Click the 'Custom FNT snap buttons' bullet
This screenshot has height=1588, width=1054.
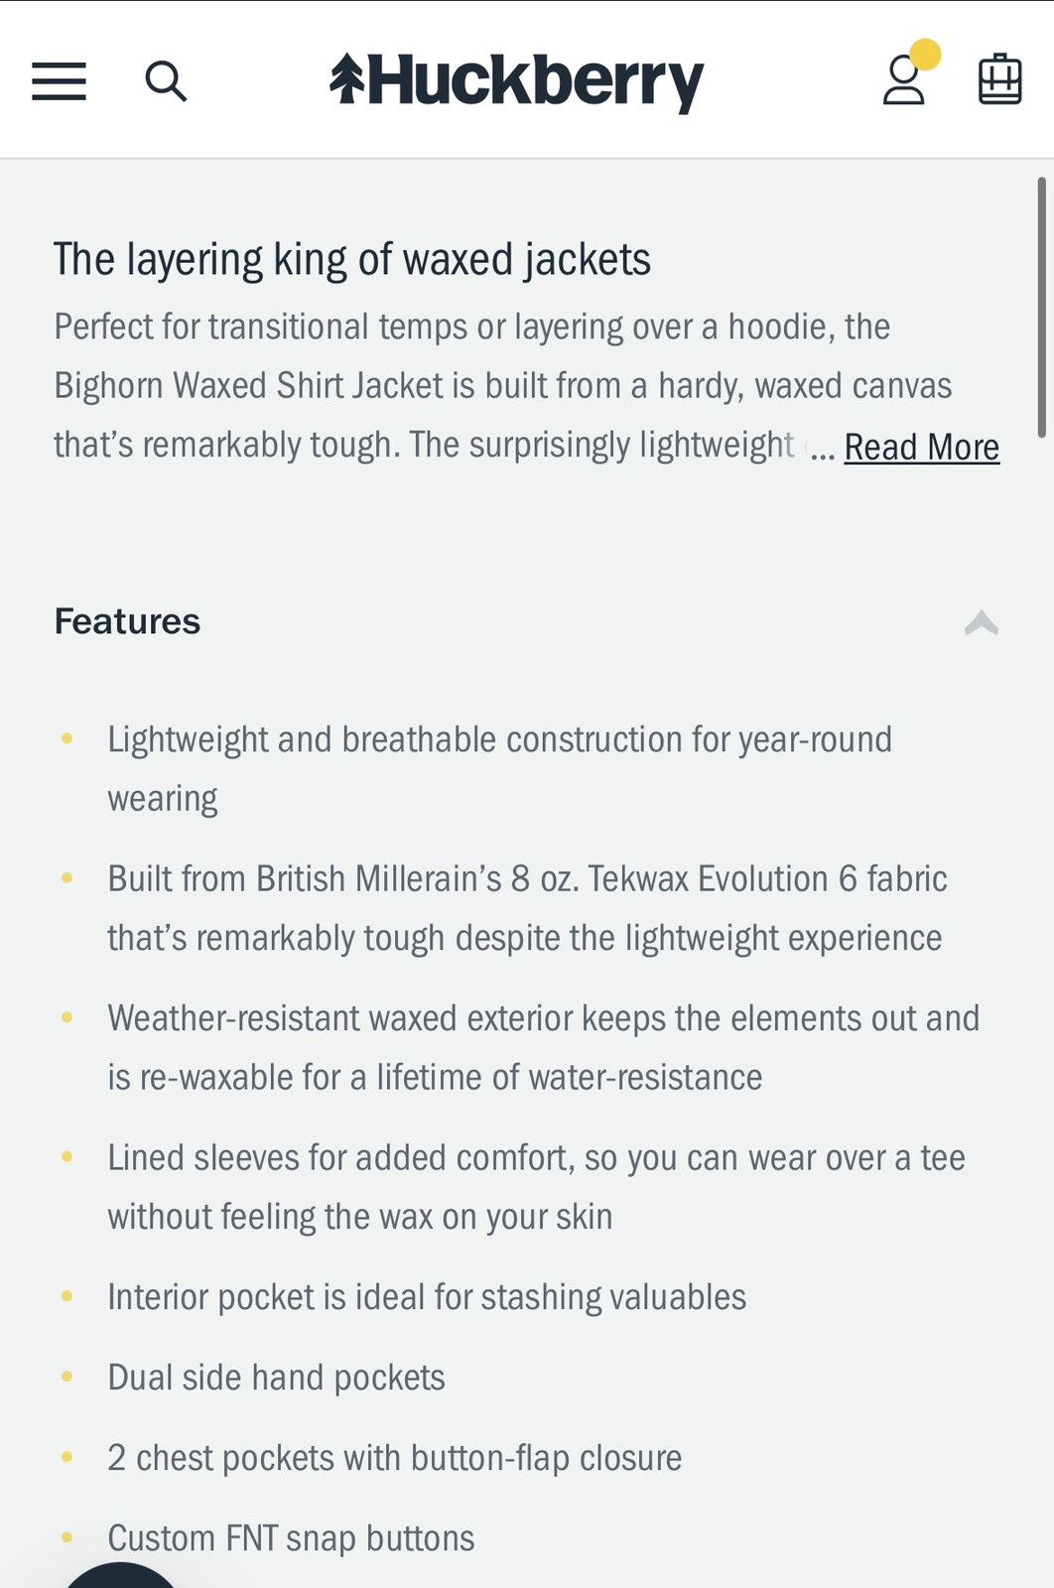point(291,1538)
